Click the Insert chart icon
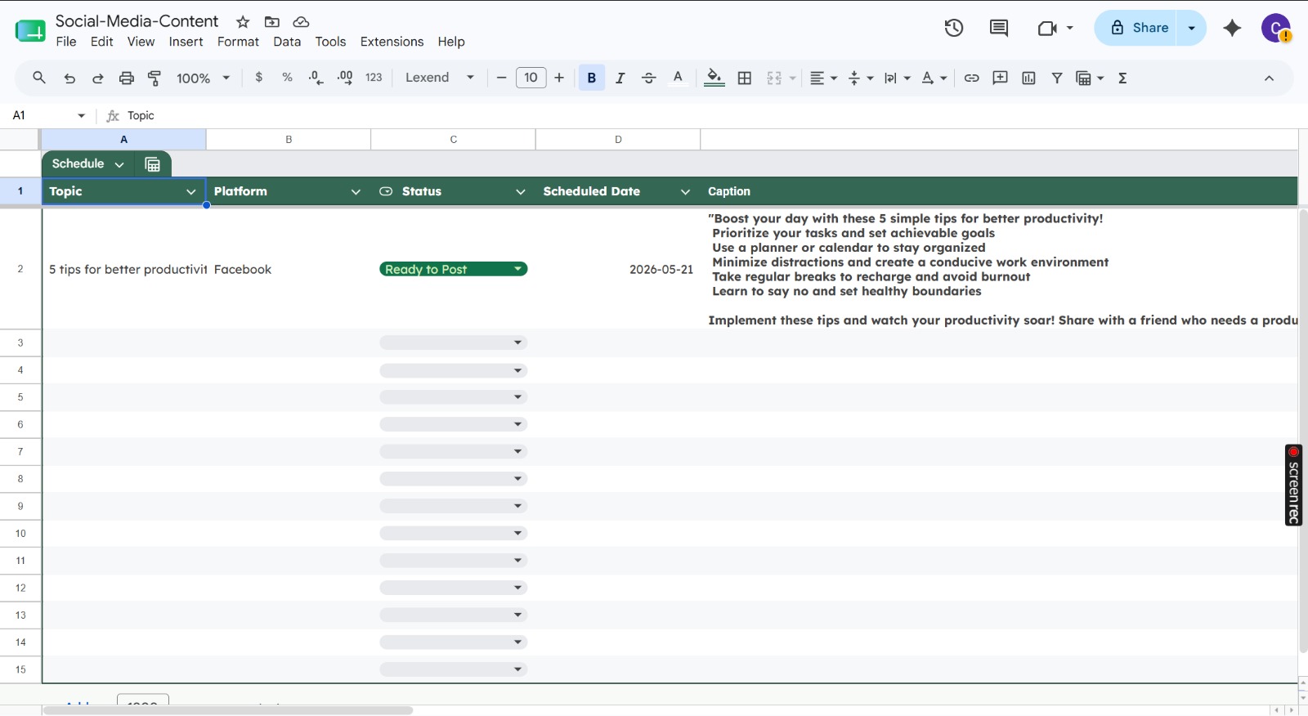Image resolution: width=1308 pixels, height=716 pixels. point(1028,78)
